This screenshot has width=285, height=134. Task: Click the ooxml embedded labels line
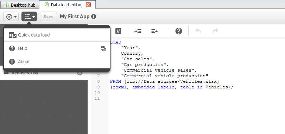(x=172, y=87)
